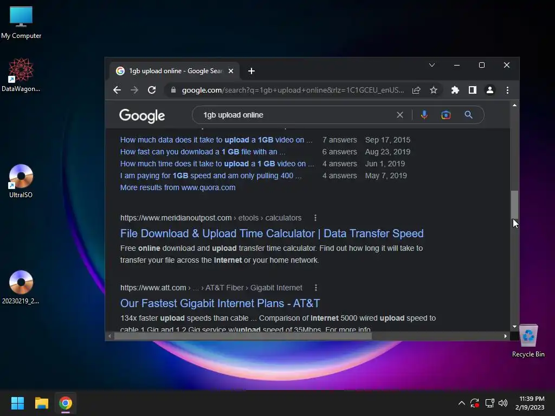Share this page using the share icon
The image size is (555, 416).
pos(416,90)
